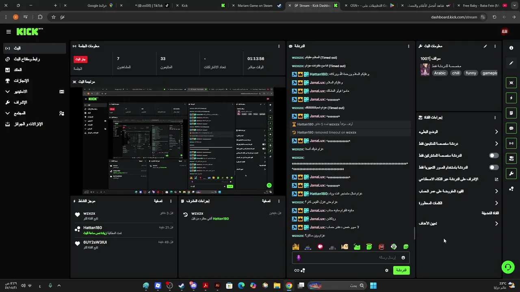This screenshot has height=292, width=520.
Task: Open kebab menu of activity feed panel
Action: pyautogui.click(x=171, y=201)
